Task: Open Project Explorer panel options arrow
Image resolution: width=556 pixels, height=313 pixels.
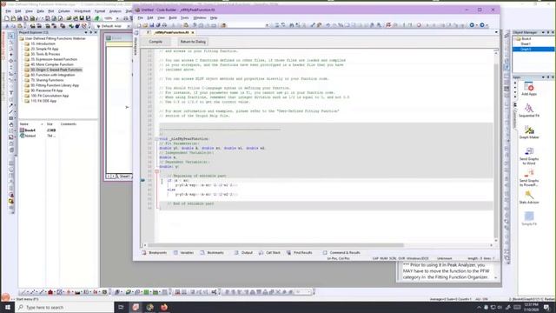Action: pyautogui.click(x=86, y=32)
